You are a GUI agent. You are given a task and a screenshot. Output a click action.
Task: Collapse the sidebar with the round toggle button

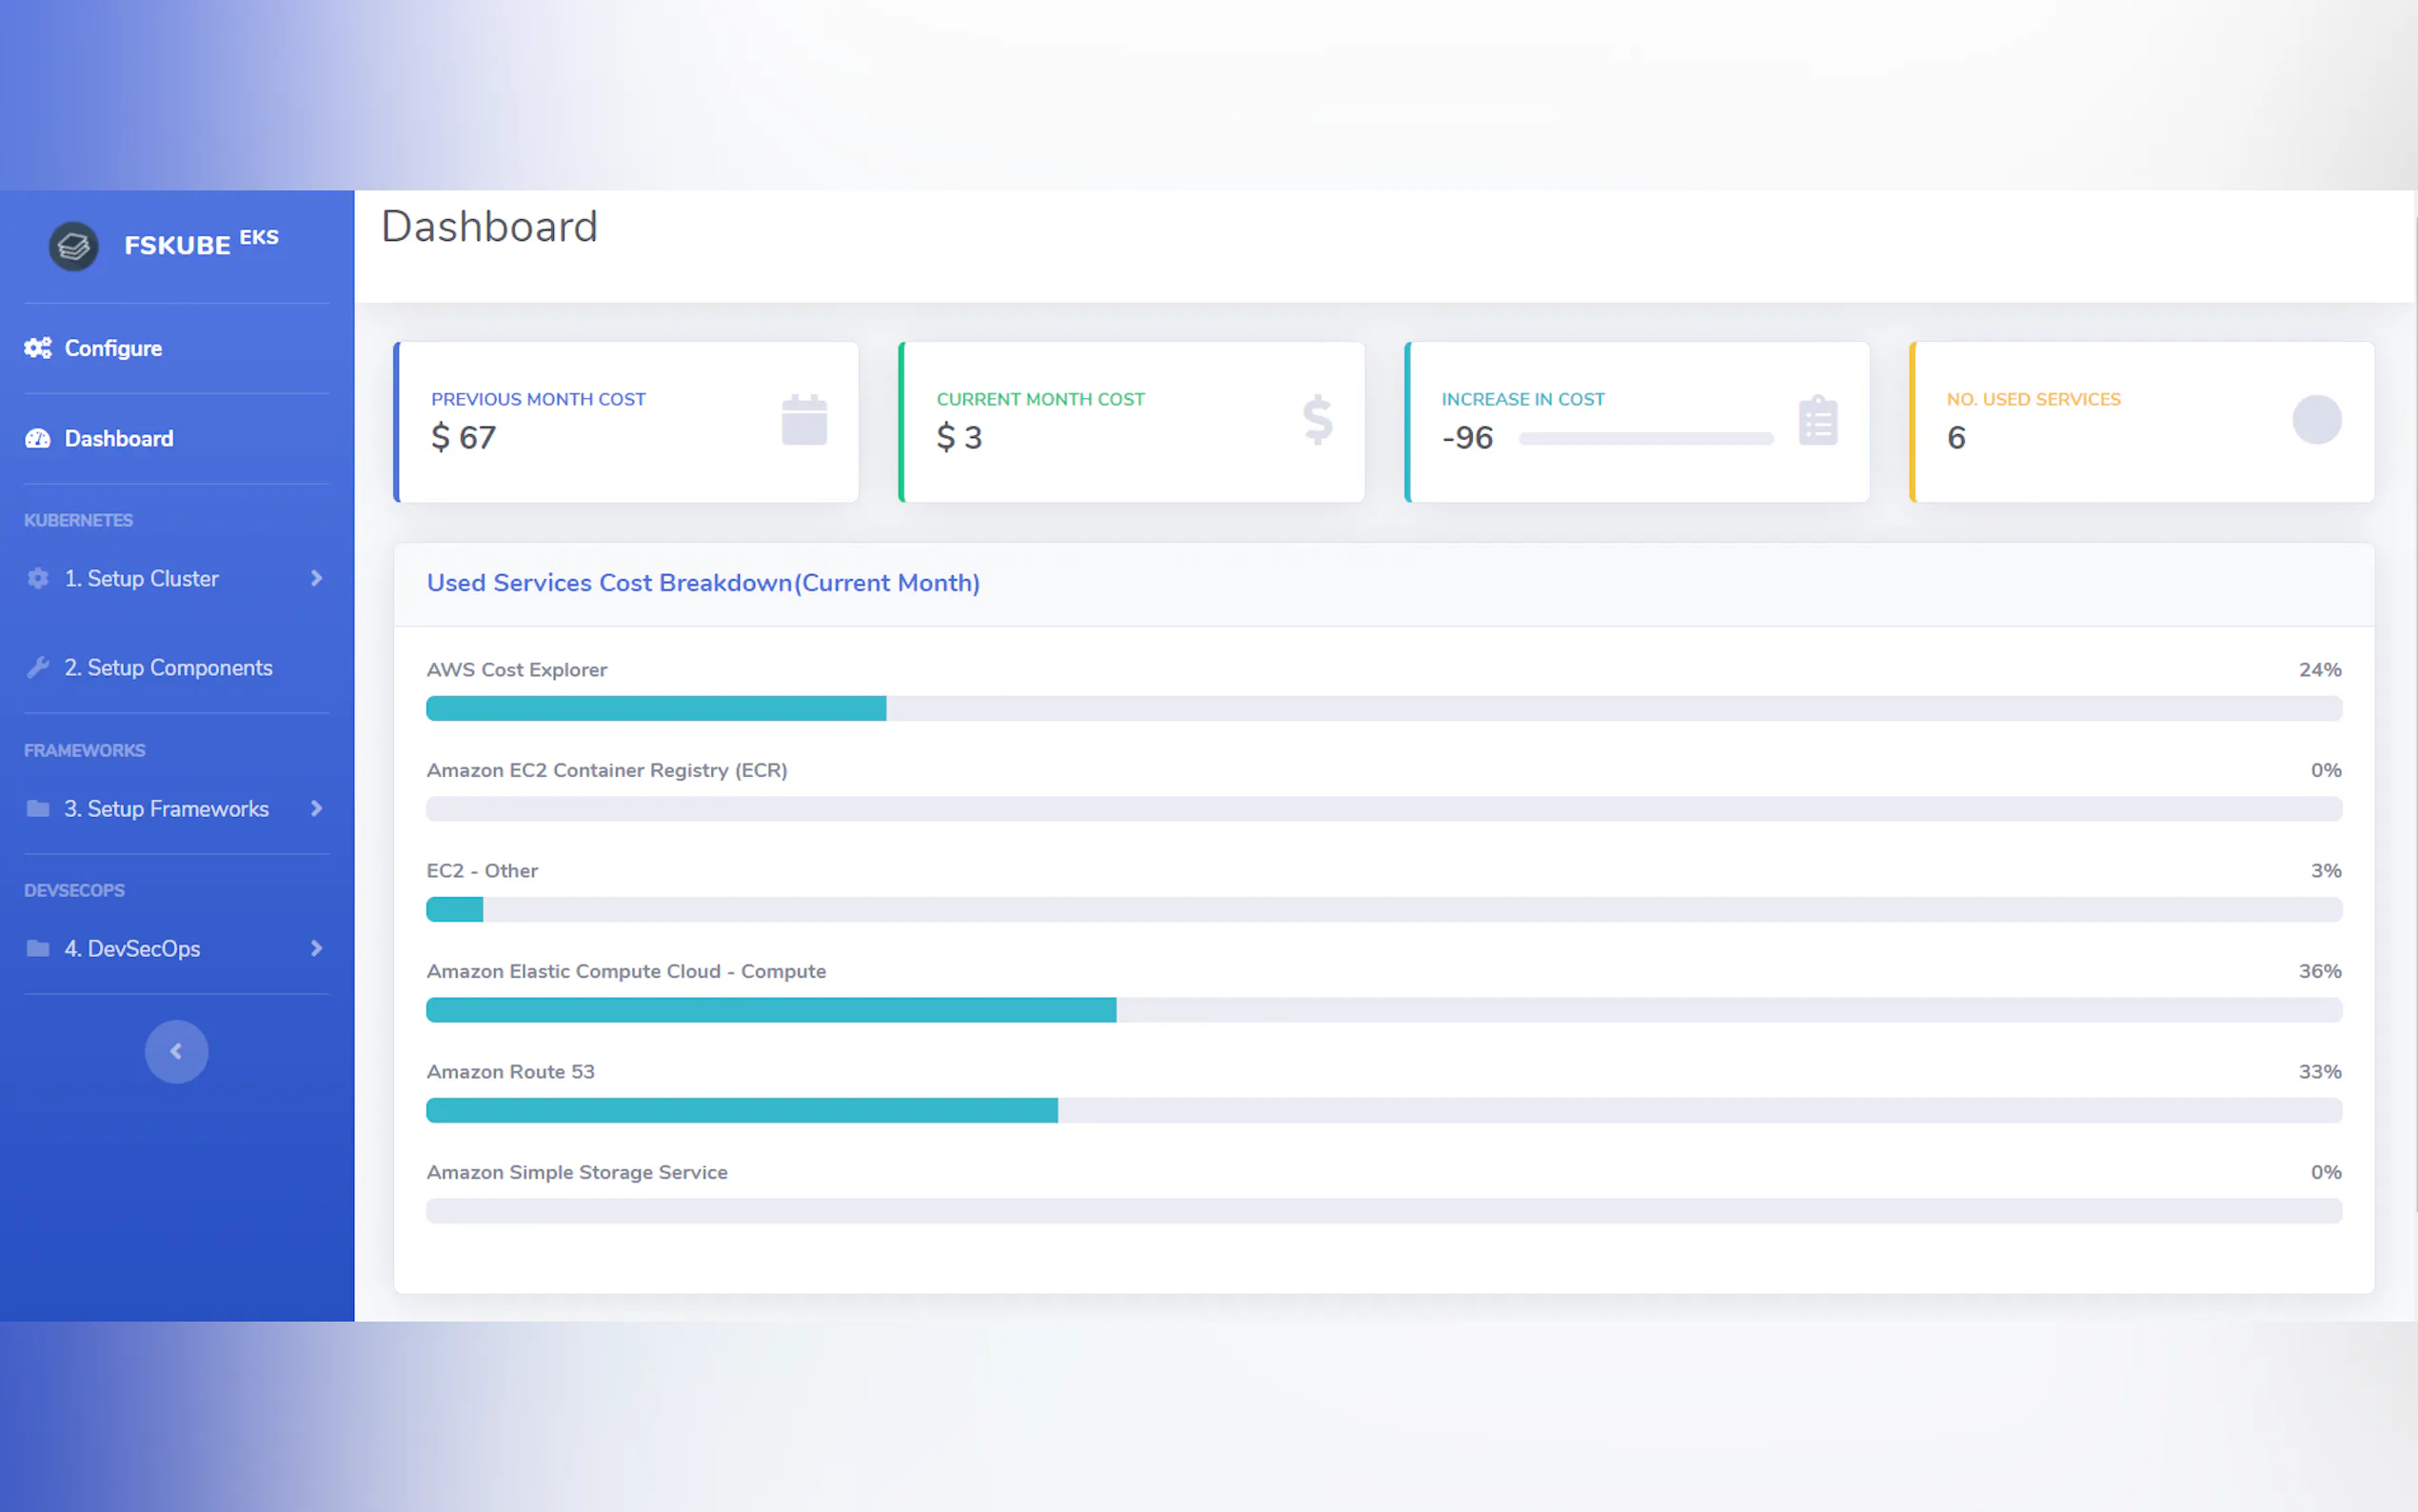(x=176, y=1051)
